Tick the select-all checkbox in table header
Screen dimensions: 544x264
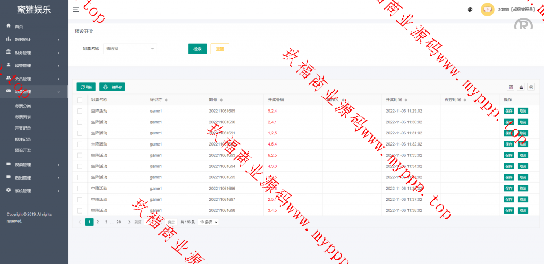click(80, 100)
